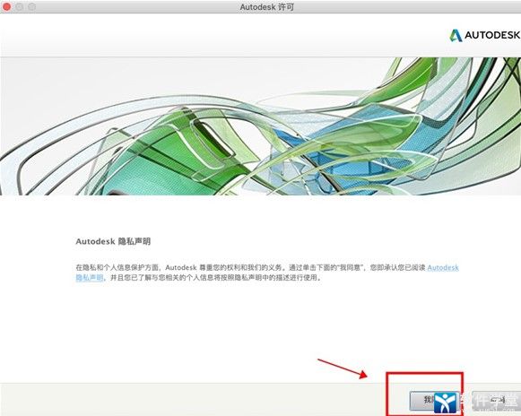The image size is (521, 416).
Task: Click the Autodesk logo in the header
Action: (485, 35)
